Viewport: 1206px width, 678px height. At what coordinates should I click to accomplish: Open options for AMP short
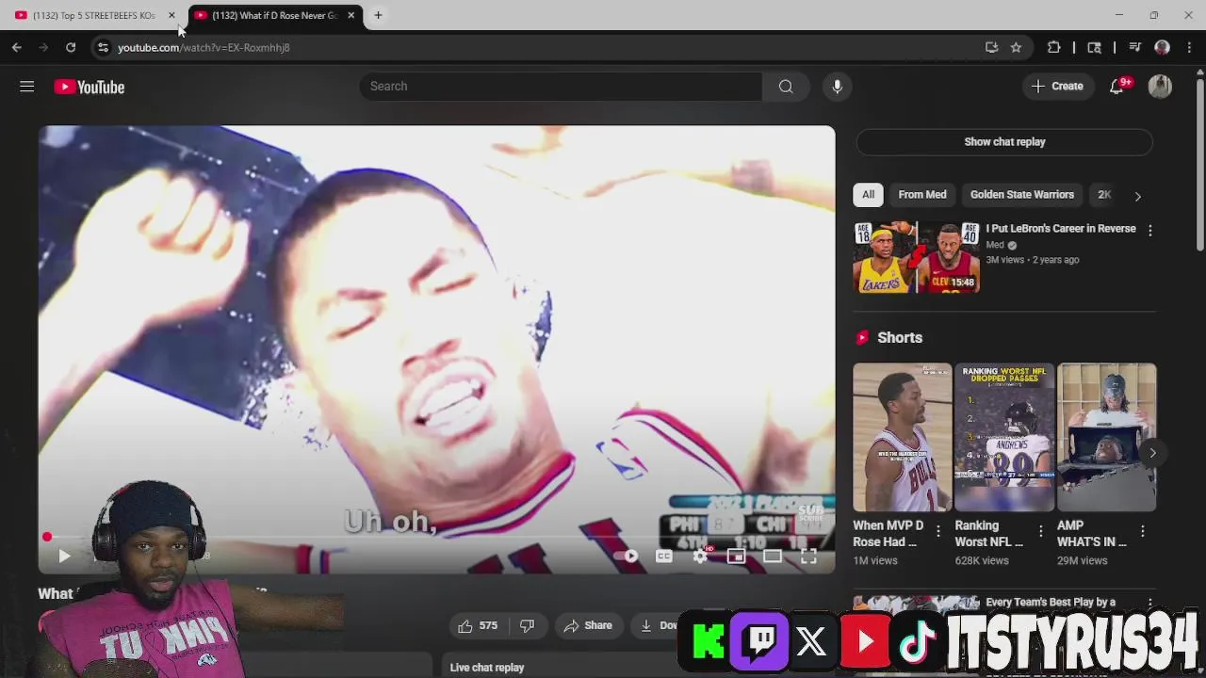pyautogui.click(x=1143, y=532)
